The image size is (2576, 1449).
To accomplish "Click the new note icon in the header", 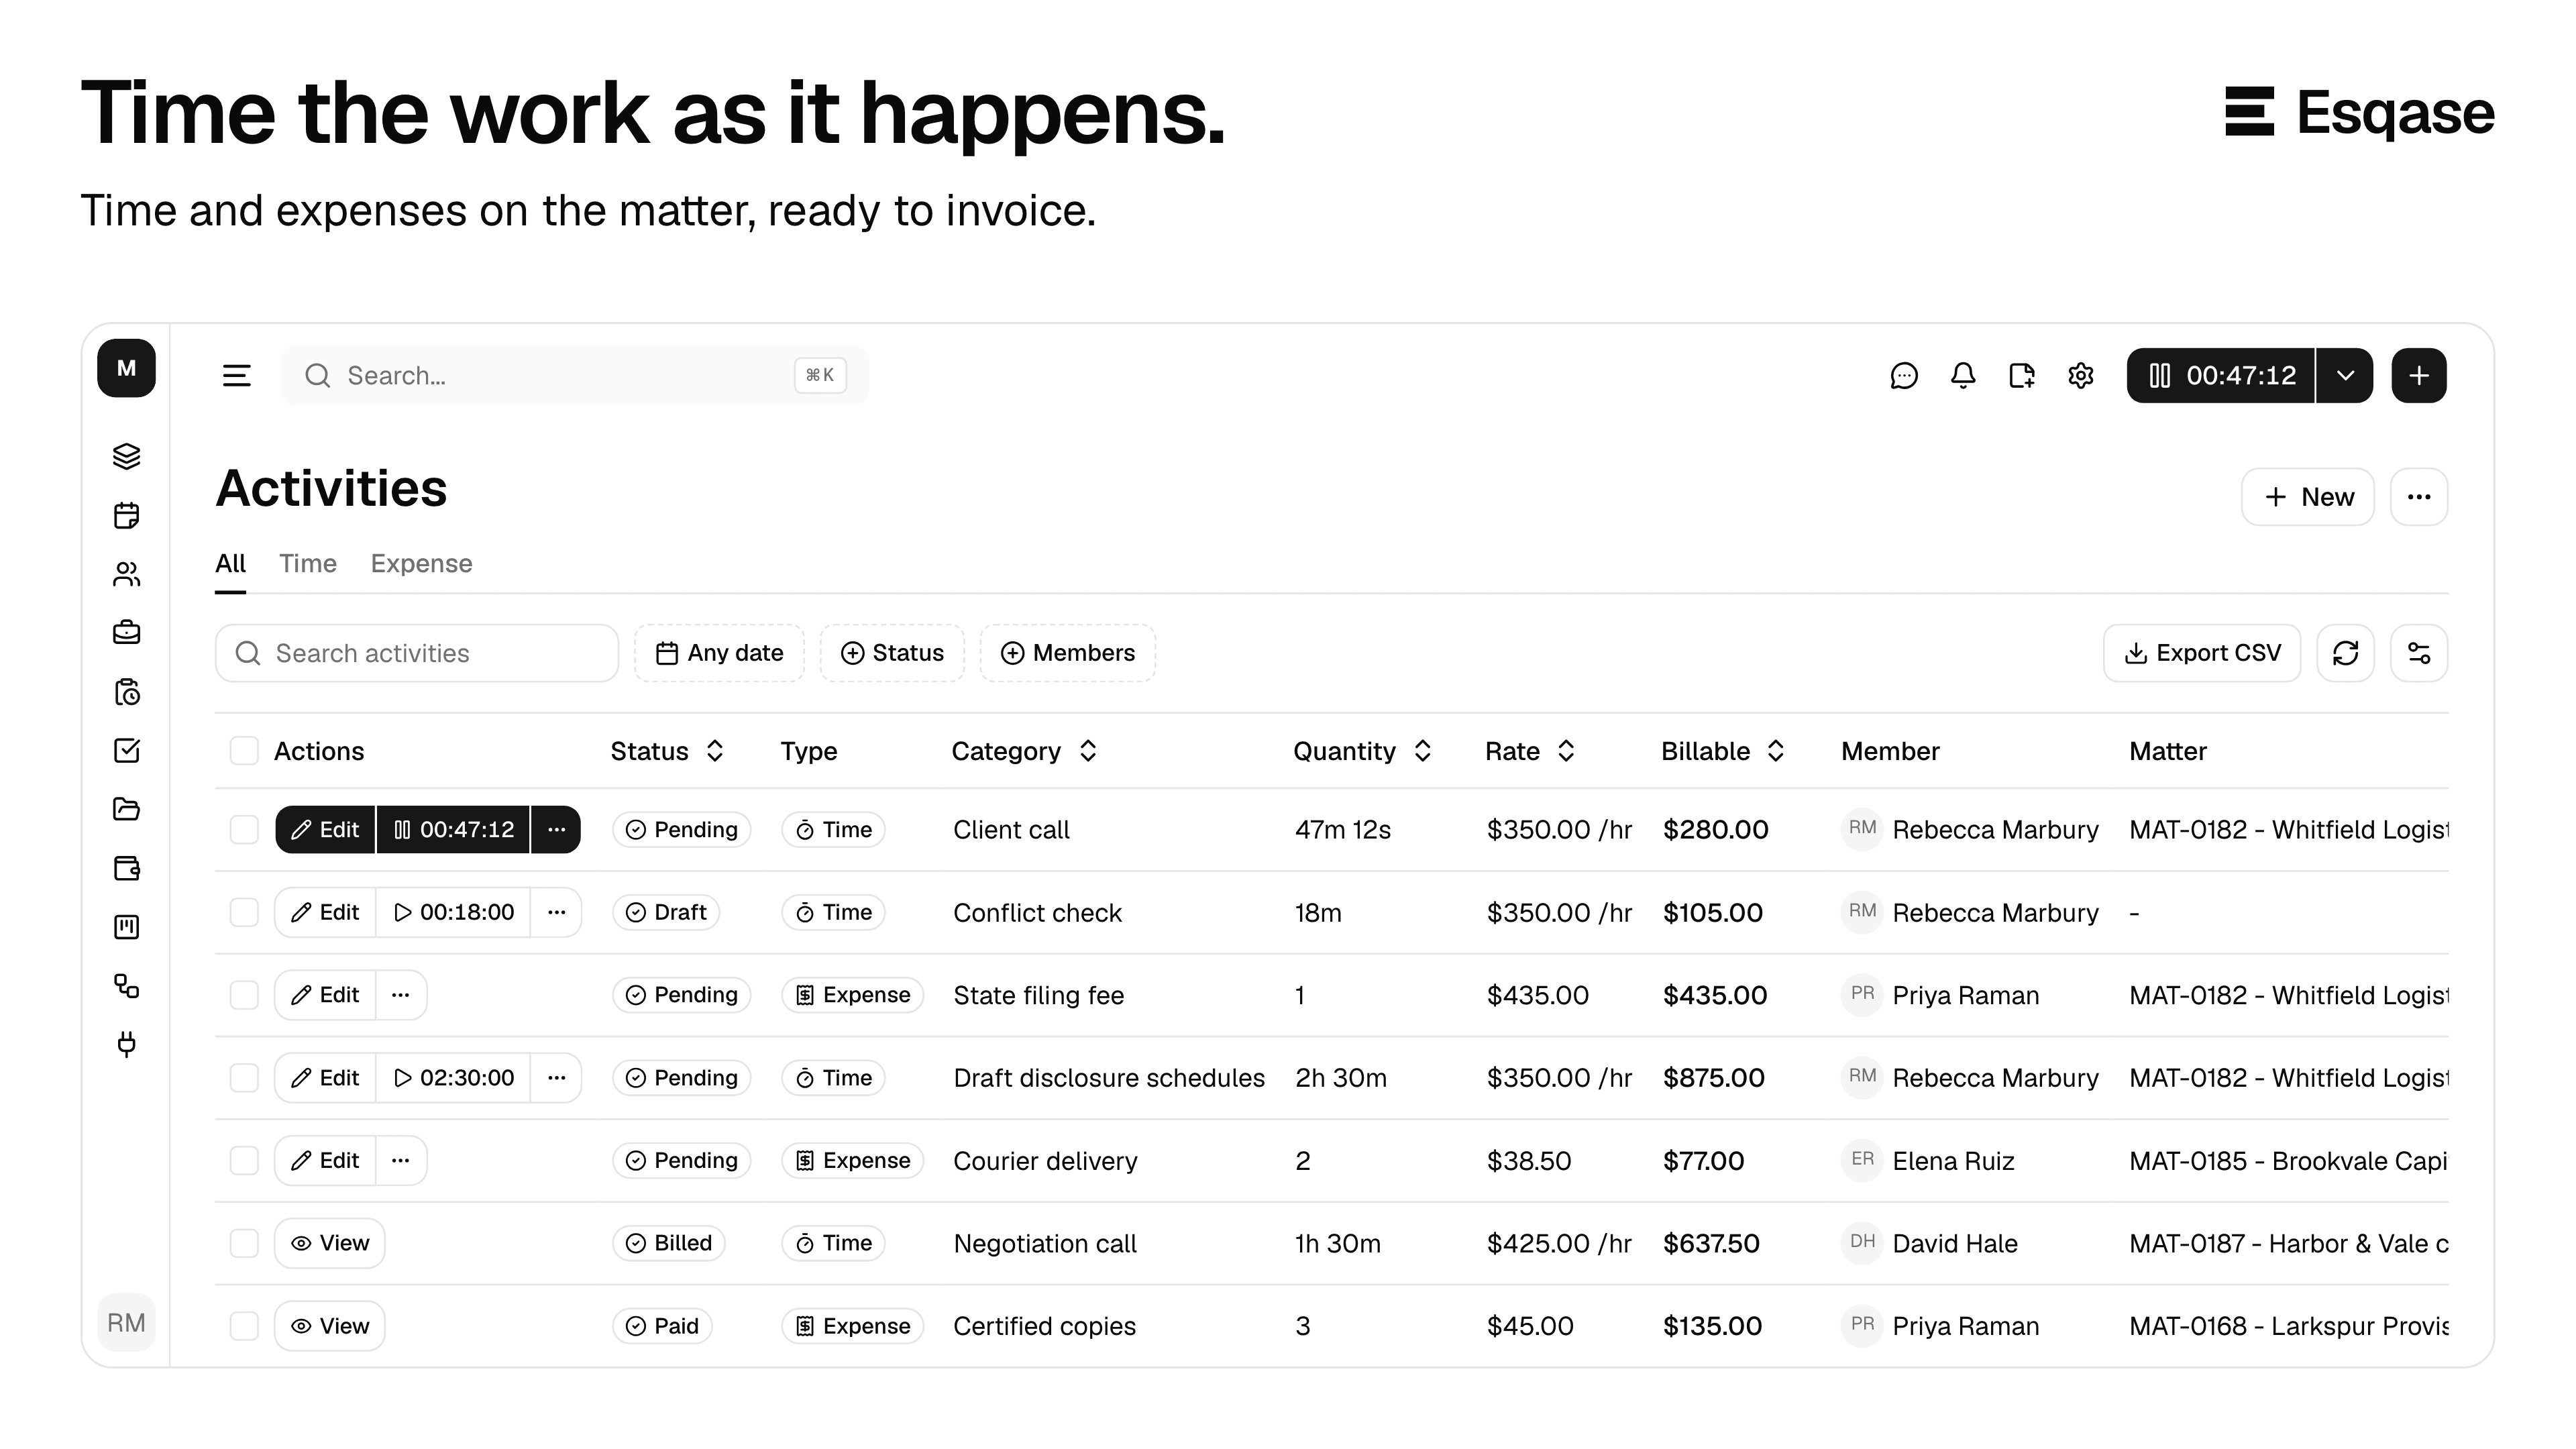I will coord(2022,376).
